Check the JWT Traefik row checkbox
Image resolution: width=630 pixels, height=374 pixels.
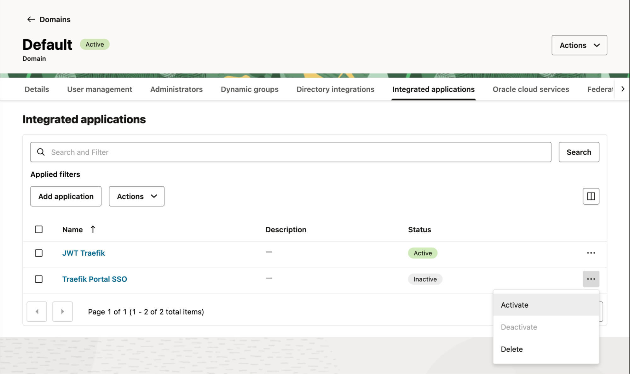point(39,253)
